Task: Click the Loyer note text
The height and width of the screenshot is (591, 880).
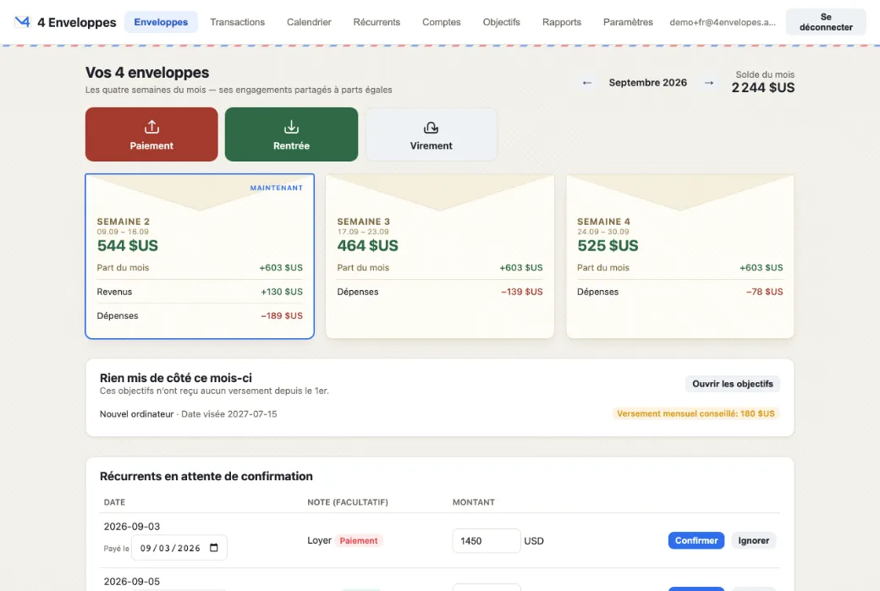Action: 319,540
